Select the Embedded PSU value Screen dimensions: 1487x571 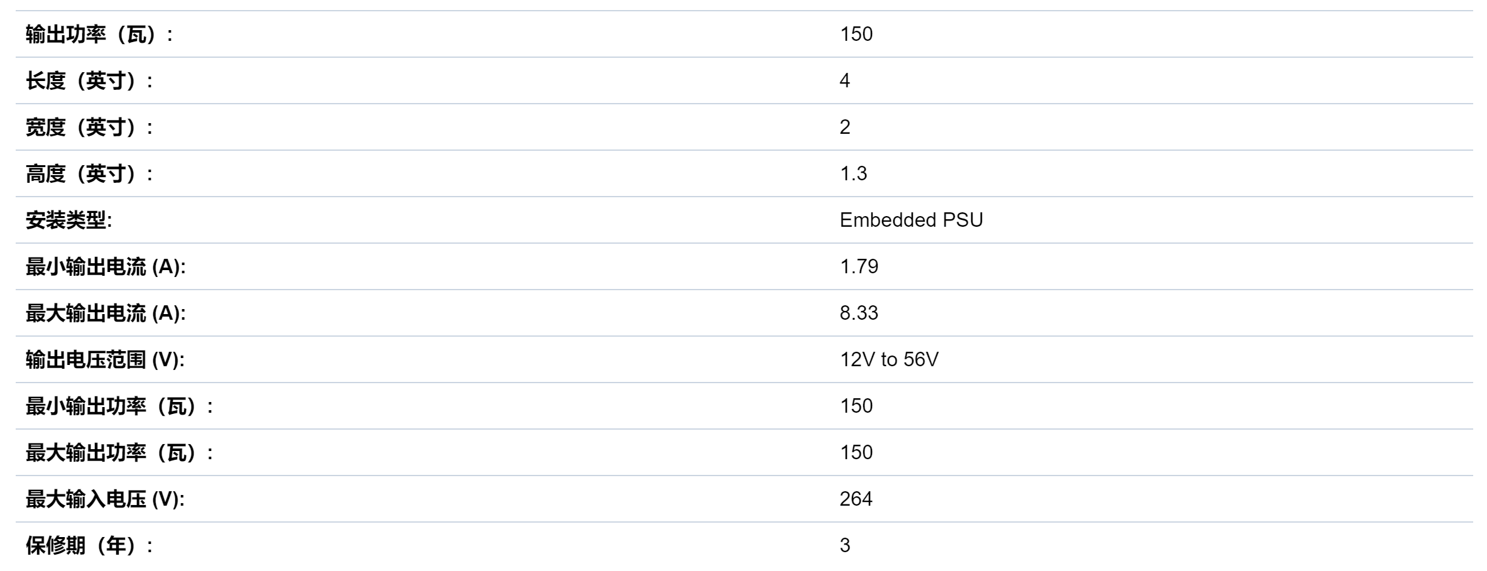[x=912, y=220]
